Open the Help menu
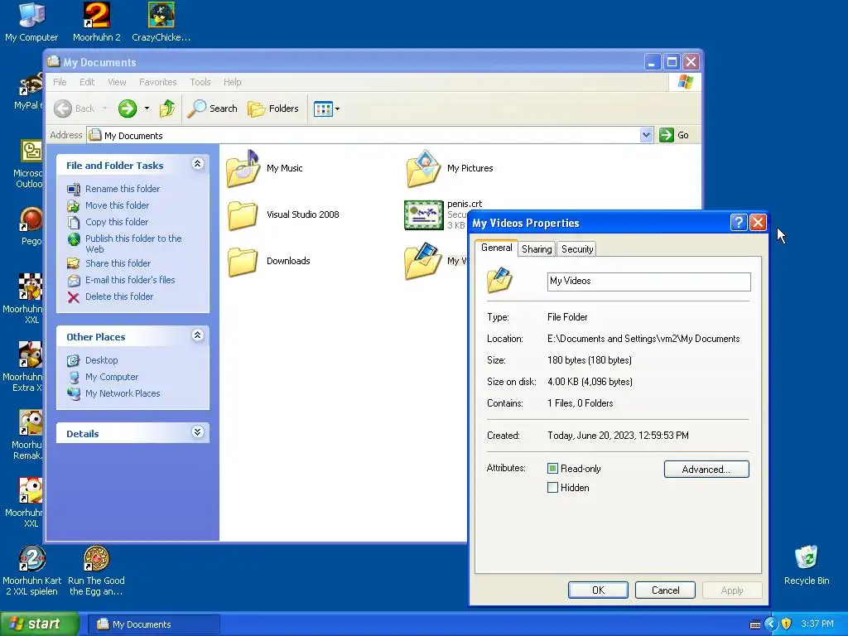Image resolution: width=848 pixels, height=636 pixels. pyautogui.click(x=233, y=82)
